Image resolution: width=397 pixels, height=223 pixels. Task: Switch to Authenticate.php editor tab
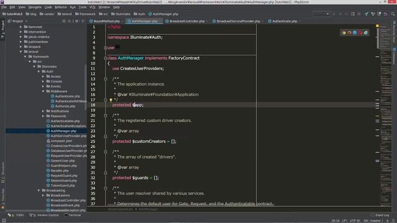pos(284,21)
